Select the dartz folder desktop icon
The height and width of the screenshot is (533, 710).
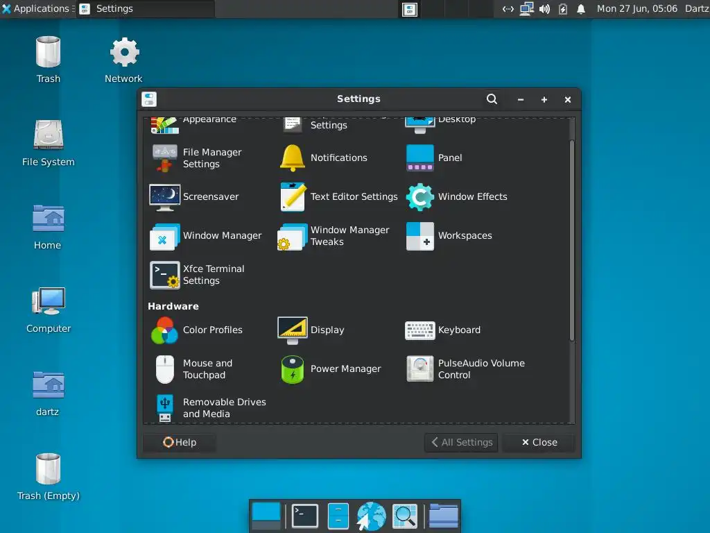tap(48, 394)
